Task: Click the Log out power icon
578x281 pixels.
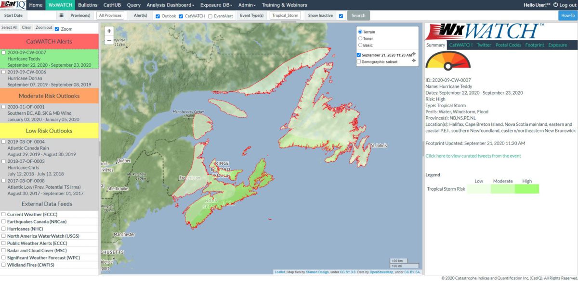Action: (555, 5)
